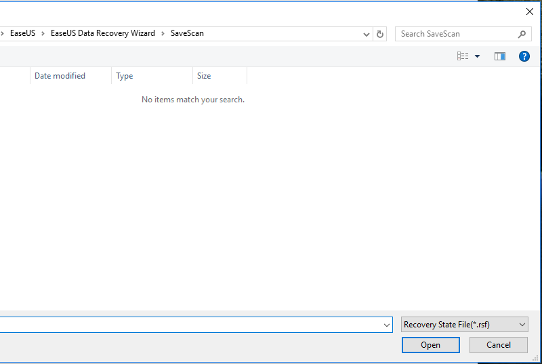Open the blue Help icon

click(x=524, y=56)
